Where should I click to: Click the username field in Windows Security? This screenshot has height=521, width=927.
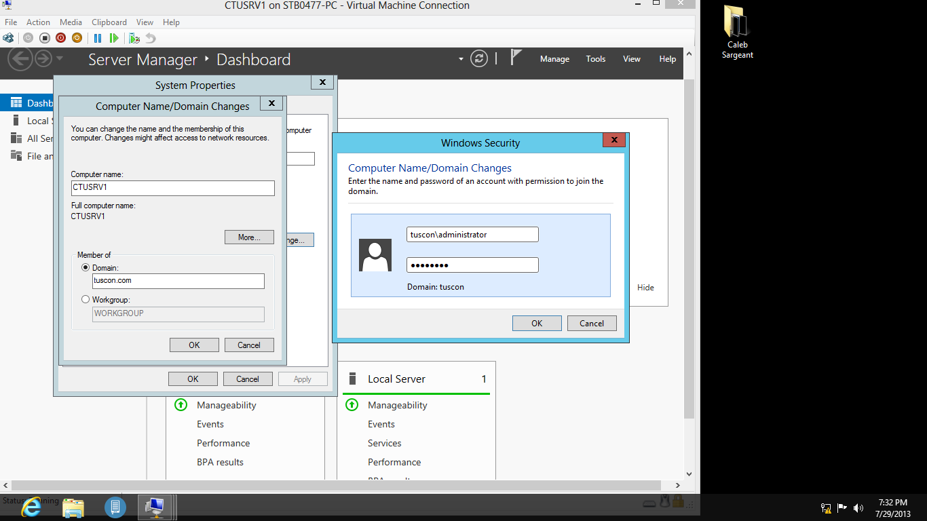coord(472,234)
